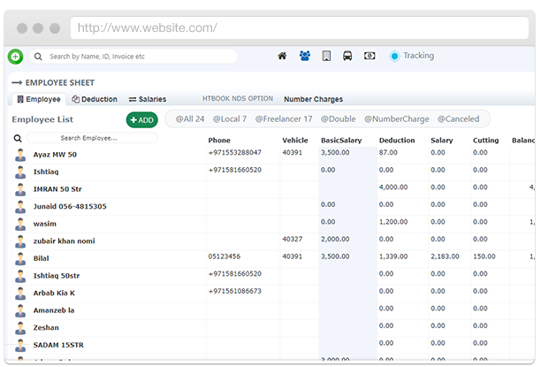Switch to the Salaries tab
Screen dimensions: 541x367
148,99
